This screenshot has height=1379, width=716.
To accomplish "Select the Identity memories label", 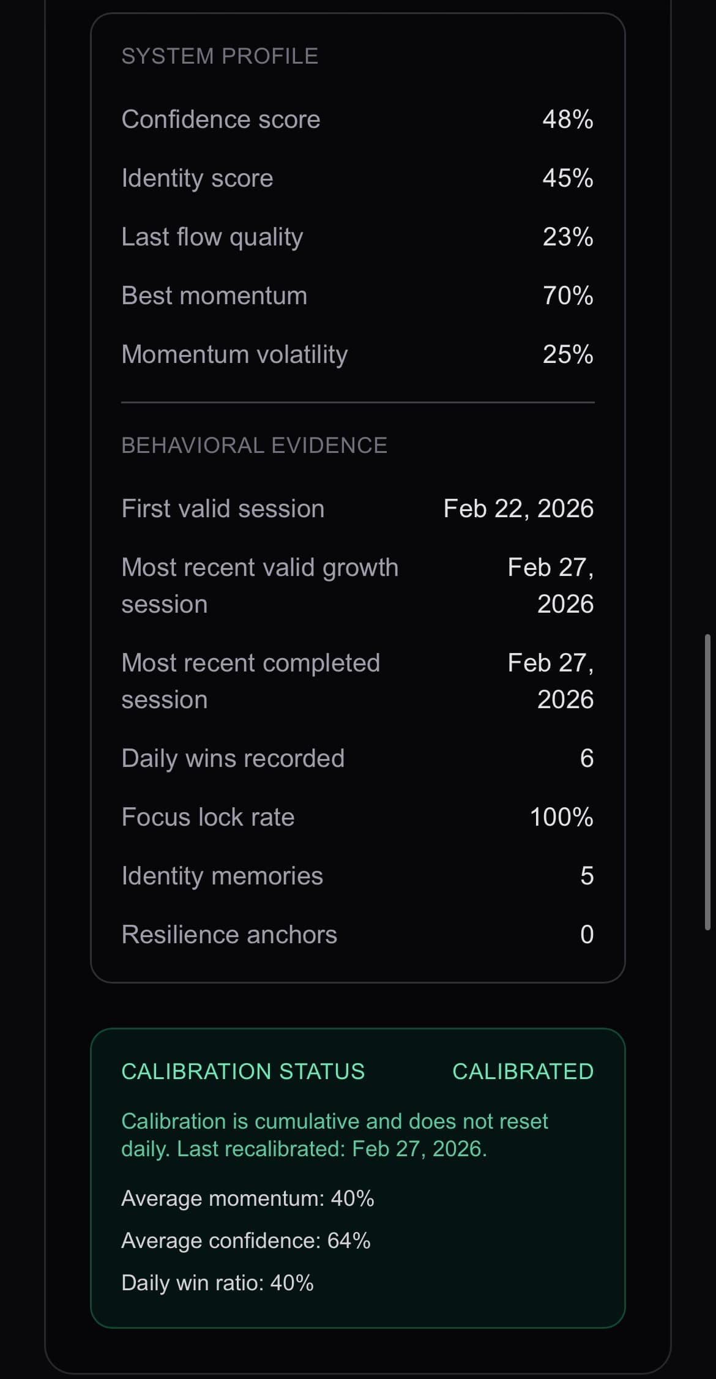I will pos(222,876).
